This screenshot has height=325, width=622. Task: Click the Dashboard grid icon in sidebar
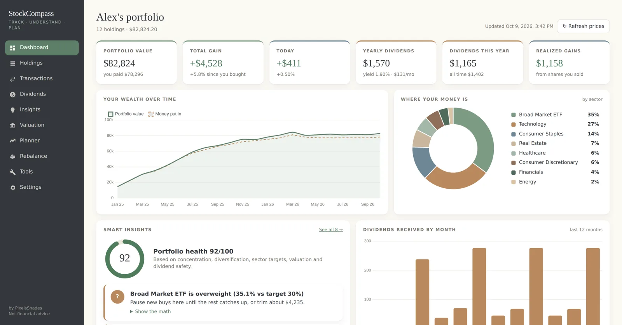[12, 48]
